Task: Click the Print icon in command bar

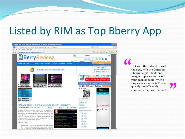Action: pyautogui.click(x=101, y=52)
